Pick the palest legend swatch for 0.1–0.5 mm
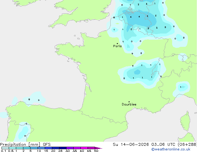 click(x=5, y=148)
